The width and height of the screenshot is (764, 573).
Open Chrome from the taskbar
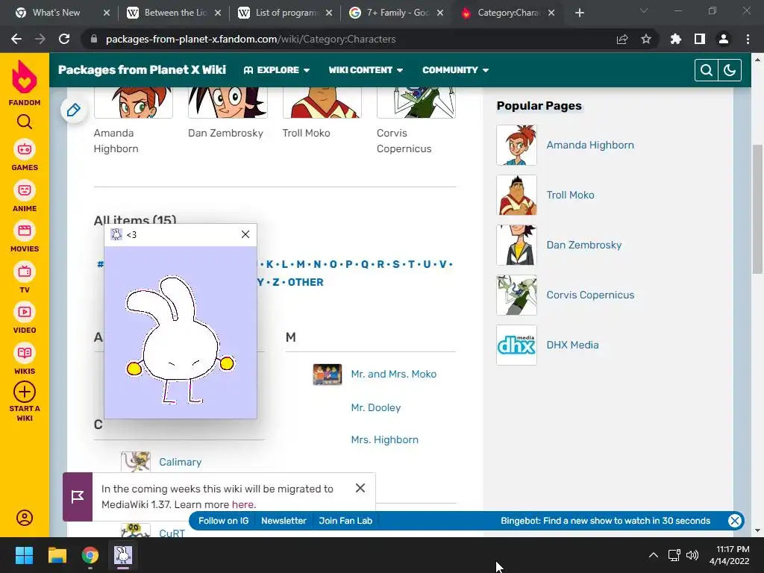point(90,555)
